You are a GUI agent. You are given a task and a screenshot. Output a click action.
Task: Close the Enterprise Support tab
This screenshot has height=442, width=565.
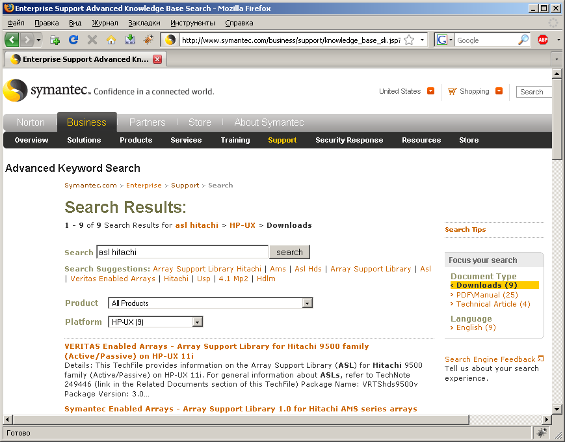157,59
